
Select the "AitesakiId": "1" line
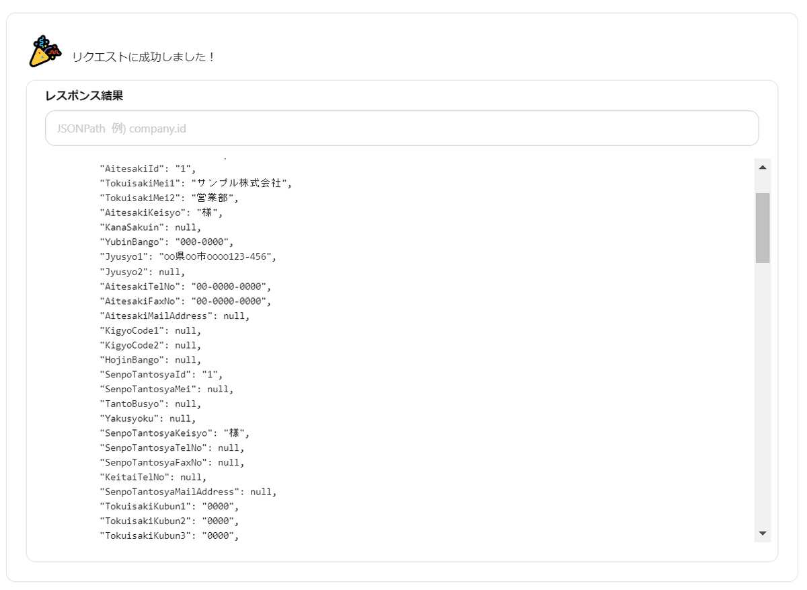(148, 168)
